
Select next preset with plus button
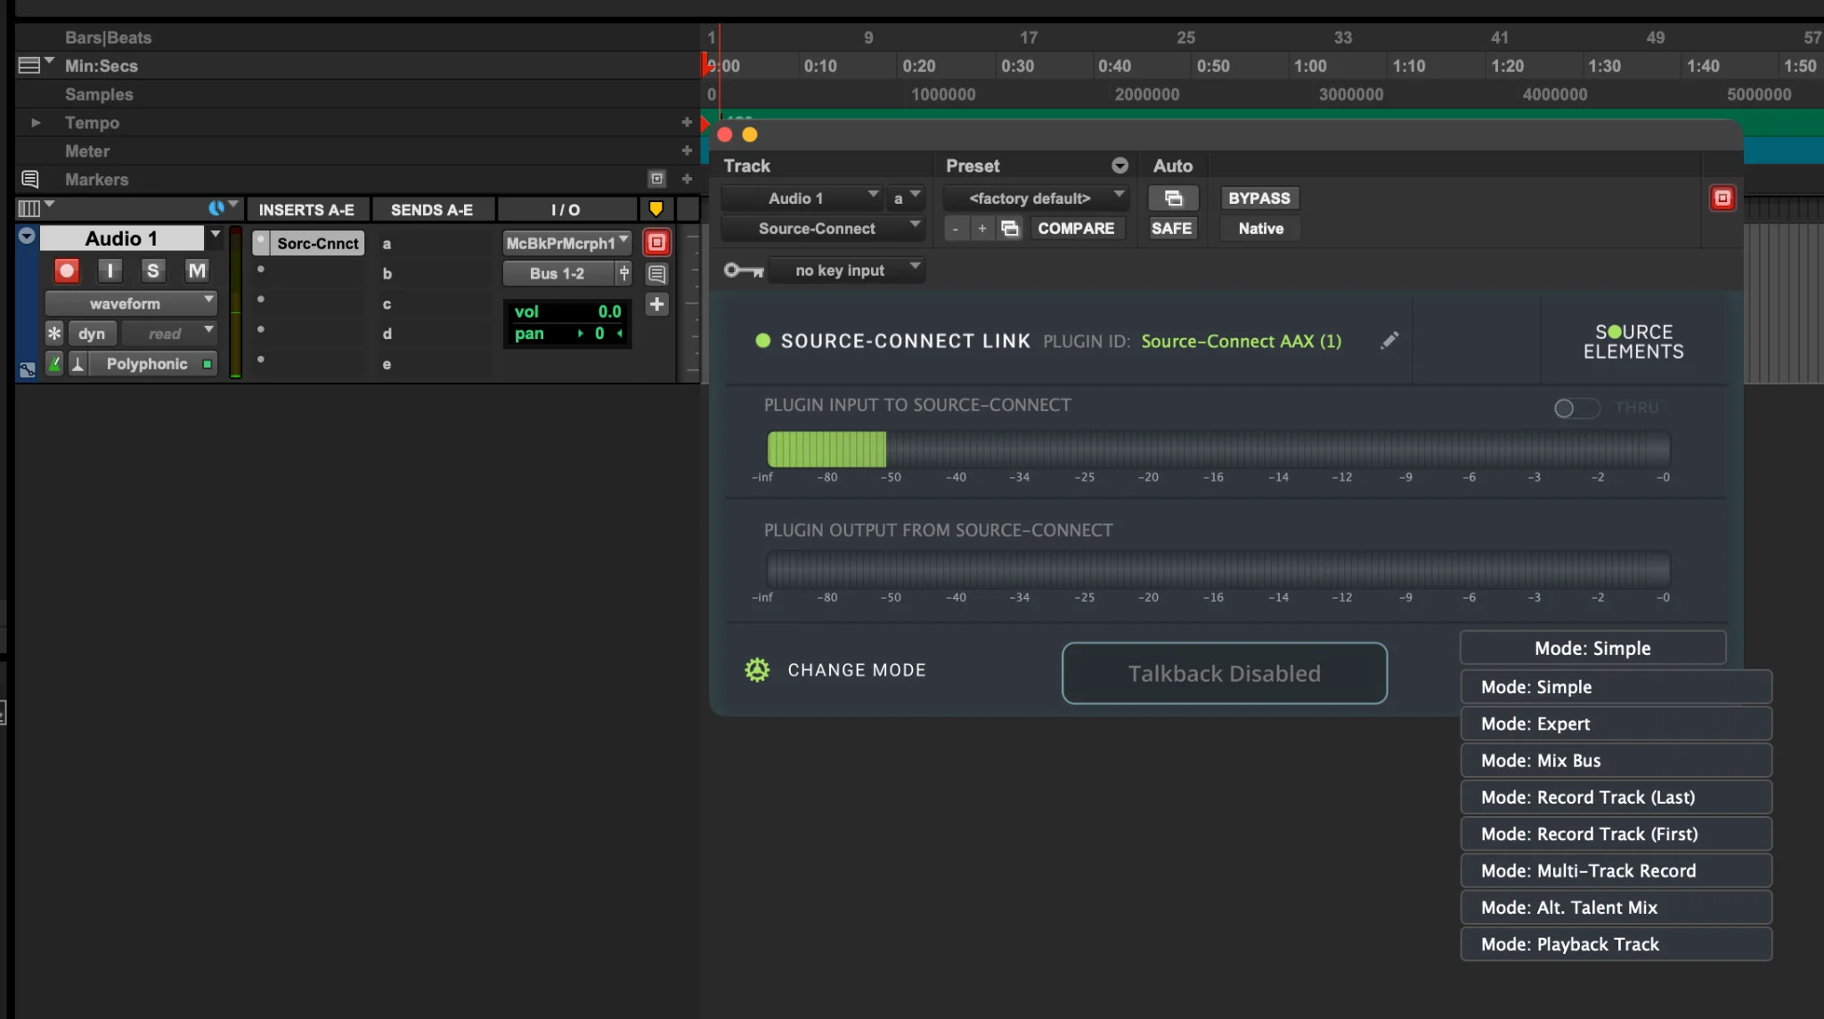point(981,229)
